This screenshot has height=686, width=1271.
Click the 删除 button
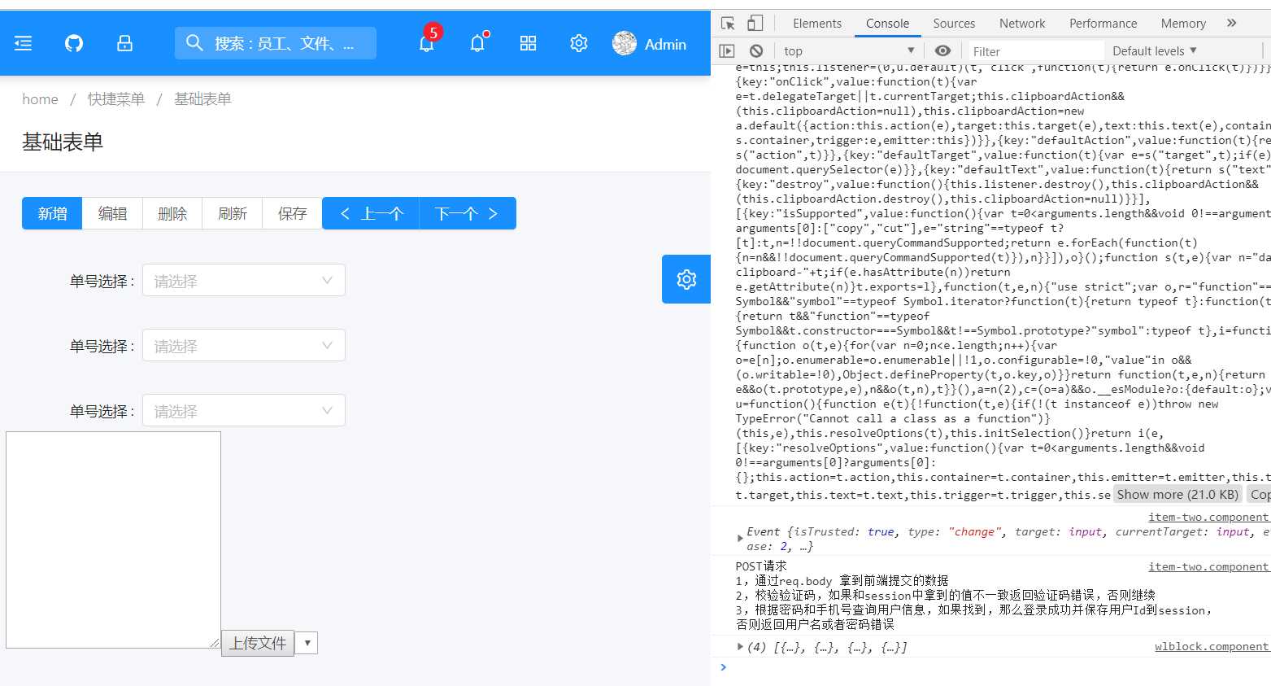(x=172, y=213)
